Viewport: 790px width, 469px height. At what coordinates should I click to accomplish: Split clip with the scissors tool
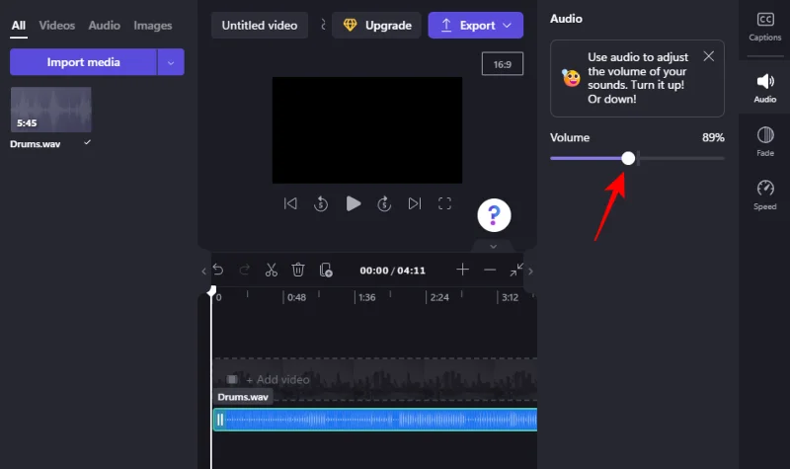coord(271,270)
